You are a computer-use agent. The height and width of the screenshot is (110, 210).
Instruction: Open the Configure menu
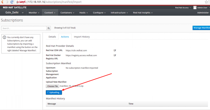click(99, 13)
